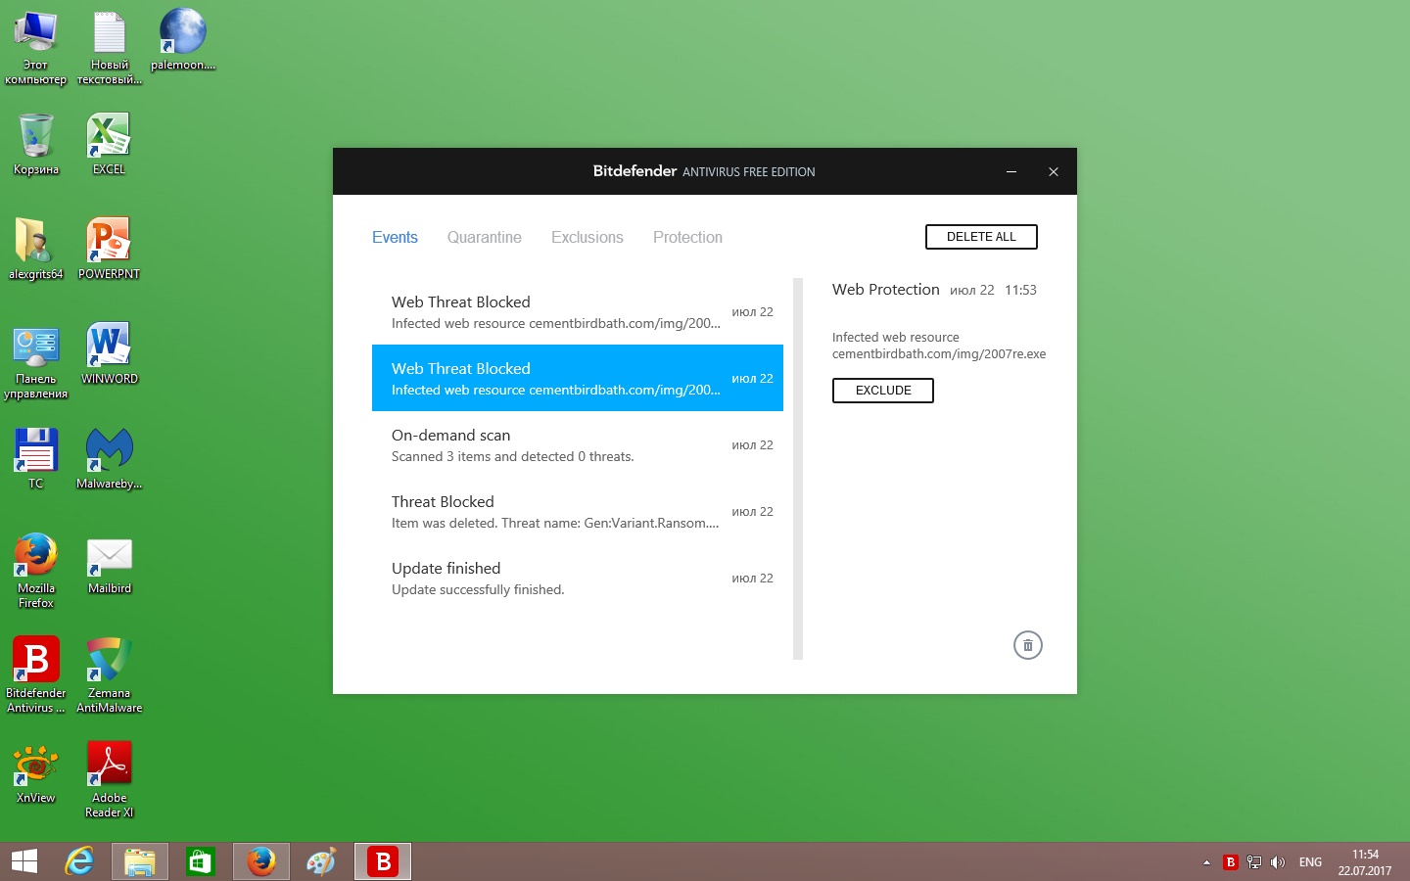Close the Bitdefender window
1410x881 pixels.
[1054, 171]
